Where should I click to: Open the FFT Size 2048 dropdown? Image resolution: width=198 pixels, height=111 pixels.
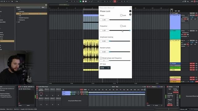click(105, 68)
